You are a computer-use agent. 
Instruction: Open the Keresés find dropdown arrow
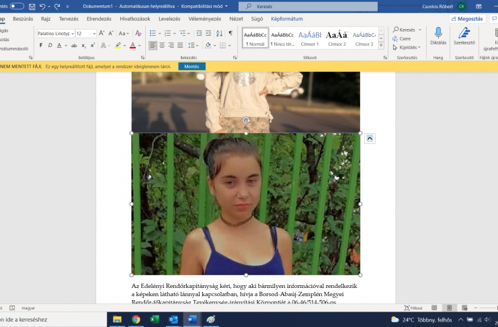(x=420, y=30)
